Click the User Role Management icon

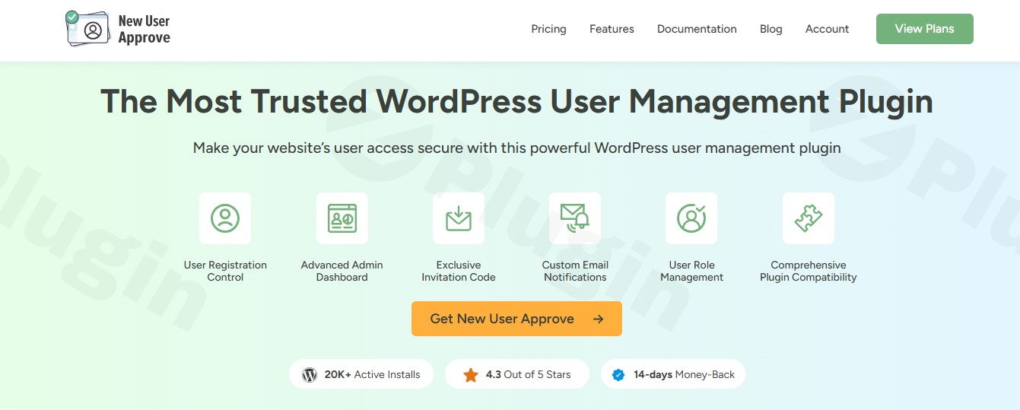(691, 218)
